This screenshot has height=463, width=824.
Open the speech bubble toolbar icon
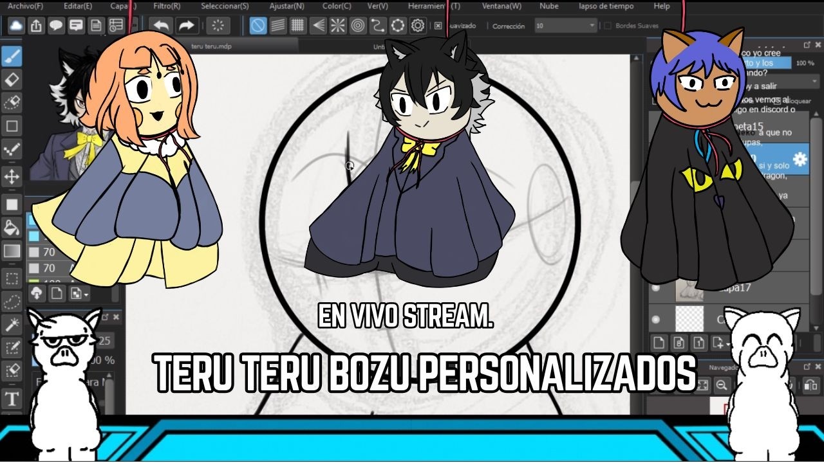[56, 26]
